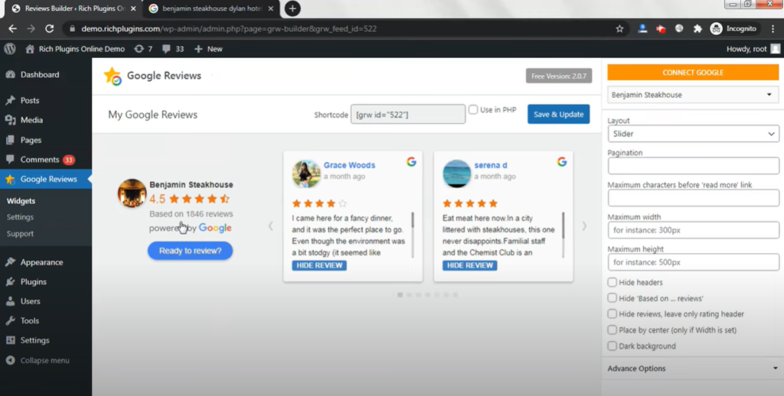Screen dimensions: 784x396
Task: Click the Maximum width field
Action: point(693,230)
